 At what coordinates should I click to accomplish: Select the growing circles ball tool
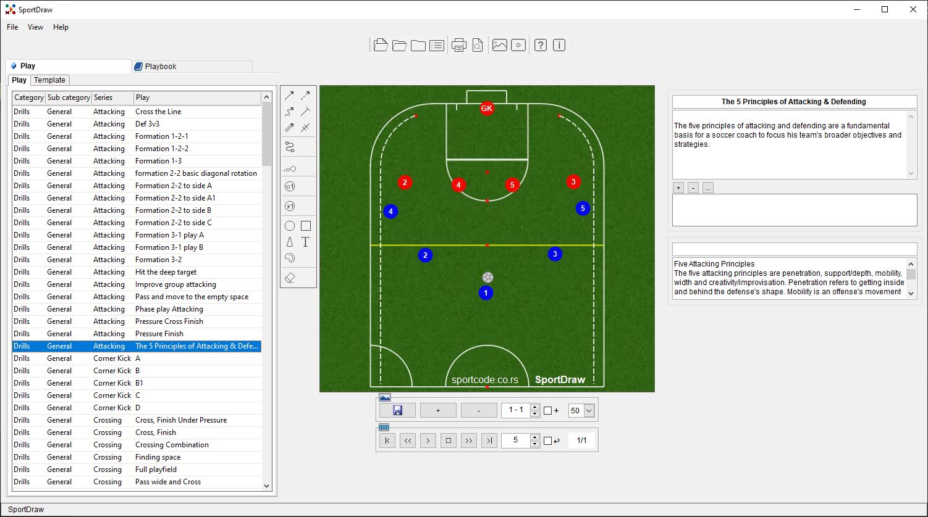pos(290,168)
